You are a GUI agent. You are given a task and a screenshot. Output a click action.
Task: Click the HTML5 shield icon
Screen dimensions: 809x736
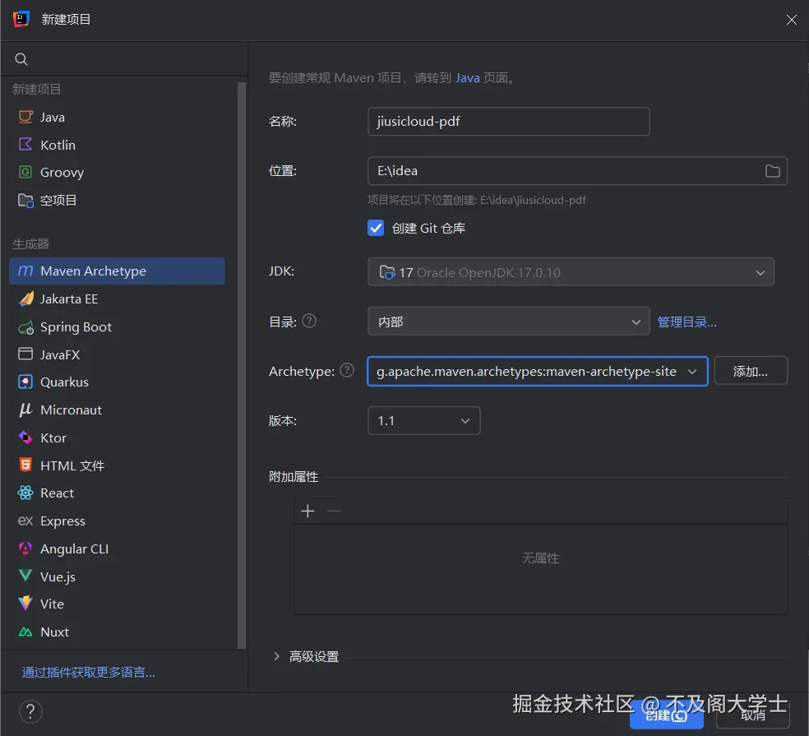(x=25, y=465)
